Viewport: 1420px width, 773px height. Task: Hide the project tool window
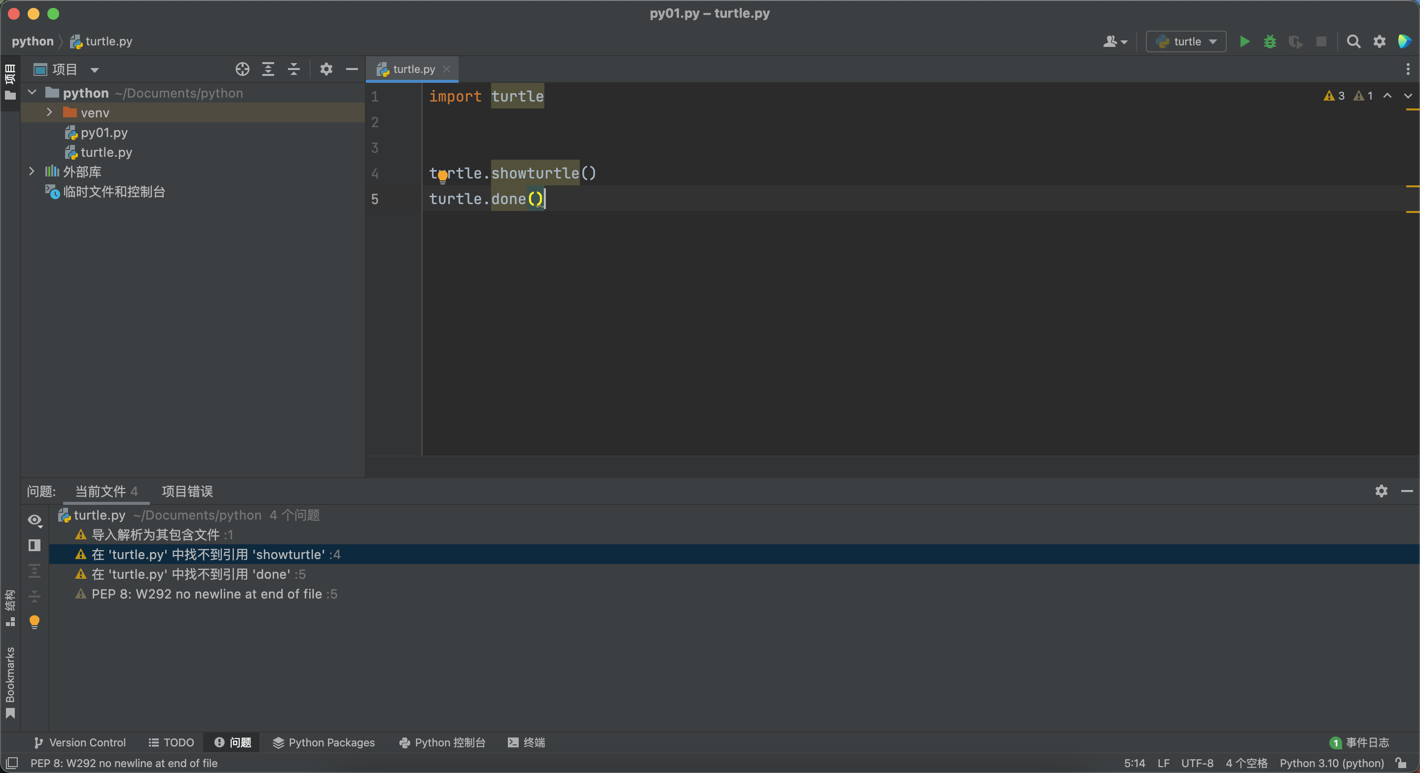click(352, 69)
